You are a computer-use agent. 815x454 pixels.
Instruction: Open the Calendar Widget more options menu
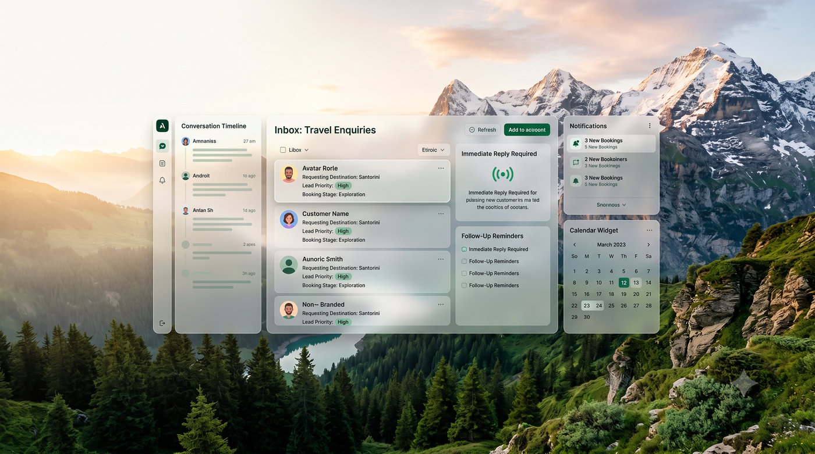click(x=649, y=230)
